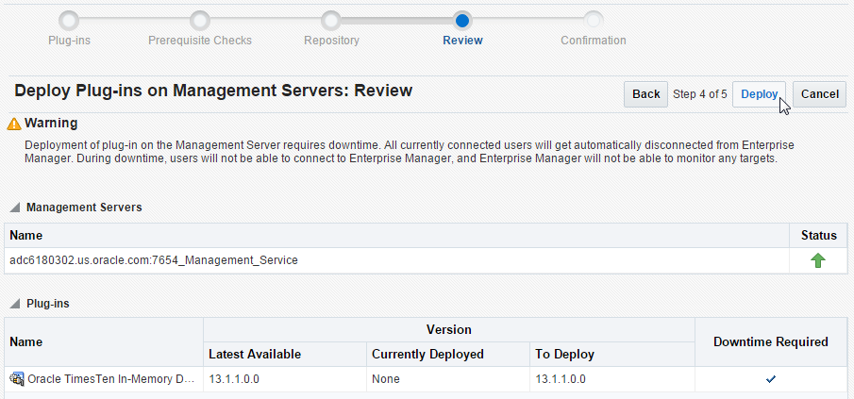
Task: Click the Warning heading text
Action: [x=51, y=123]
